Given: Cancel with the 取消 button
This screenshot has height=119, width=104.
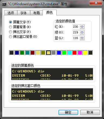Looking at the screenshot, I should [x=90, y=112].
